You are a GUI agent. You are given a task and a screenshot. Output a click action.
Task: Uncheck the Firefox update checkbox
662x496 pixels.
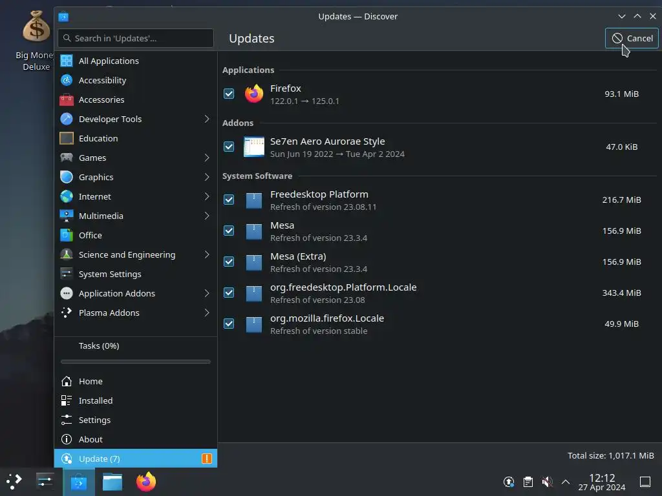[x=229, y=94]
